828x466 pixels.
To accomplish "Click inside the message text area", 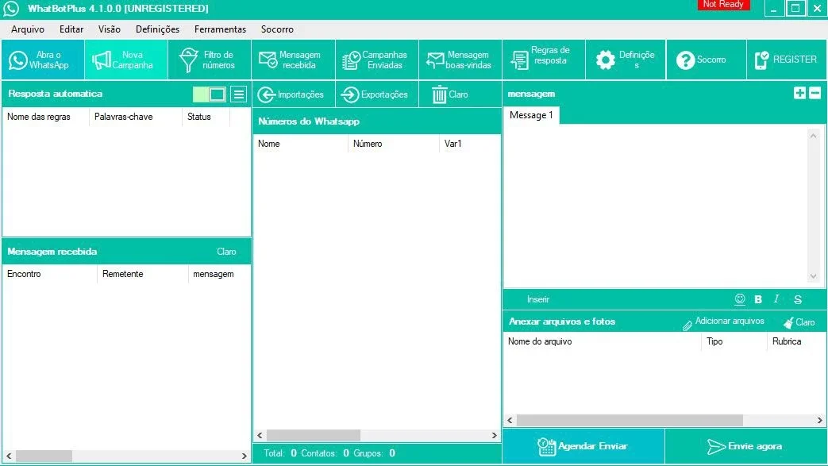I will pyautogui.click(x=655, y=206).
